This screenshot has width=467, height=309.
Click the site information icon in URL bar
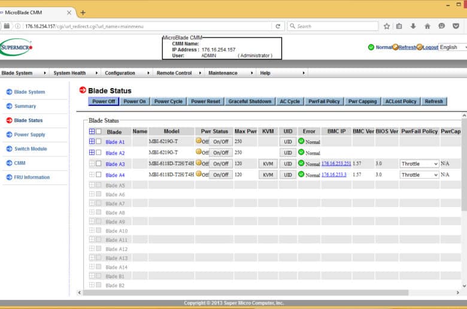coord(17,26)
